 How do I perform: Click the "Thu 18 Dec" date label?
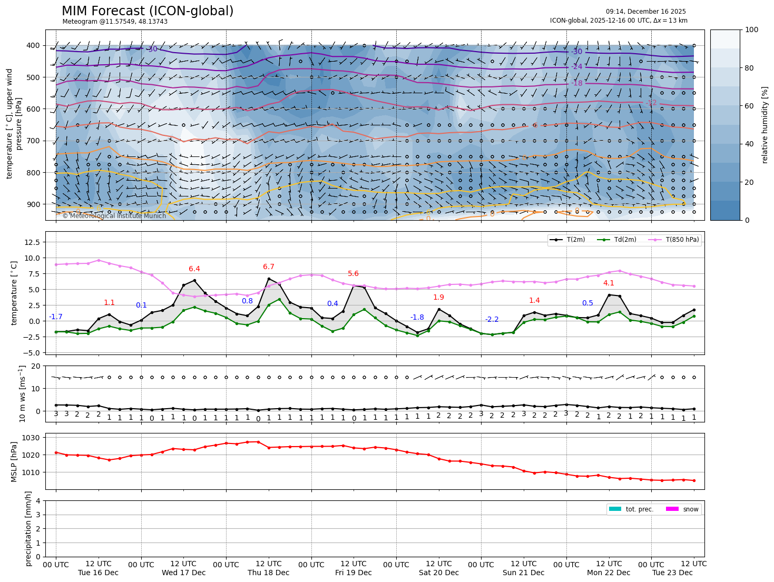[269, 573]
